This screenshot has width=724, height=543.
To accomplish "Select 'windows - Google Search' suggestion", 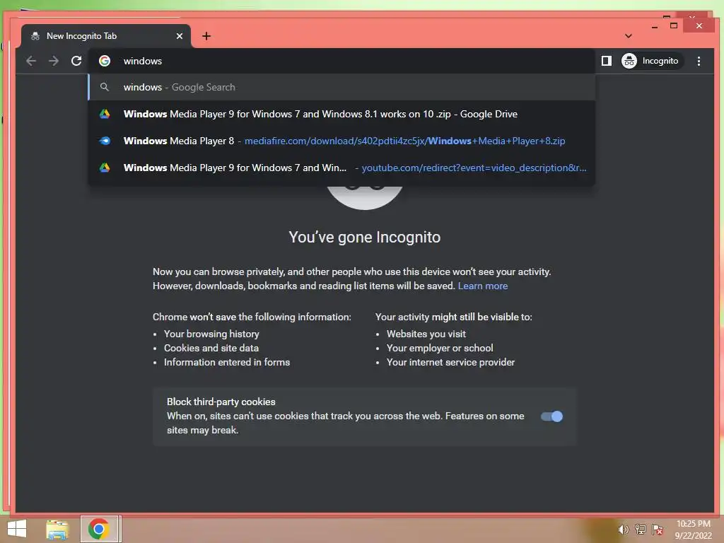I will coord(341,87).
